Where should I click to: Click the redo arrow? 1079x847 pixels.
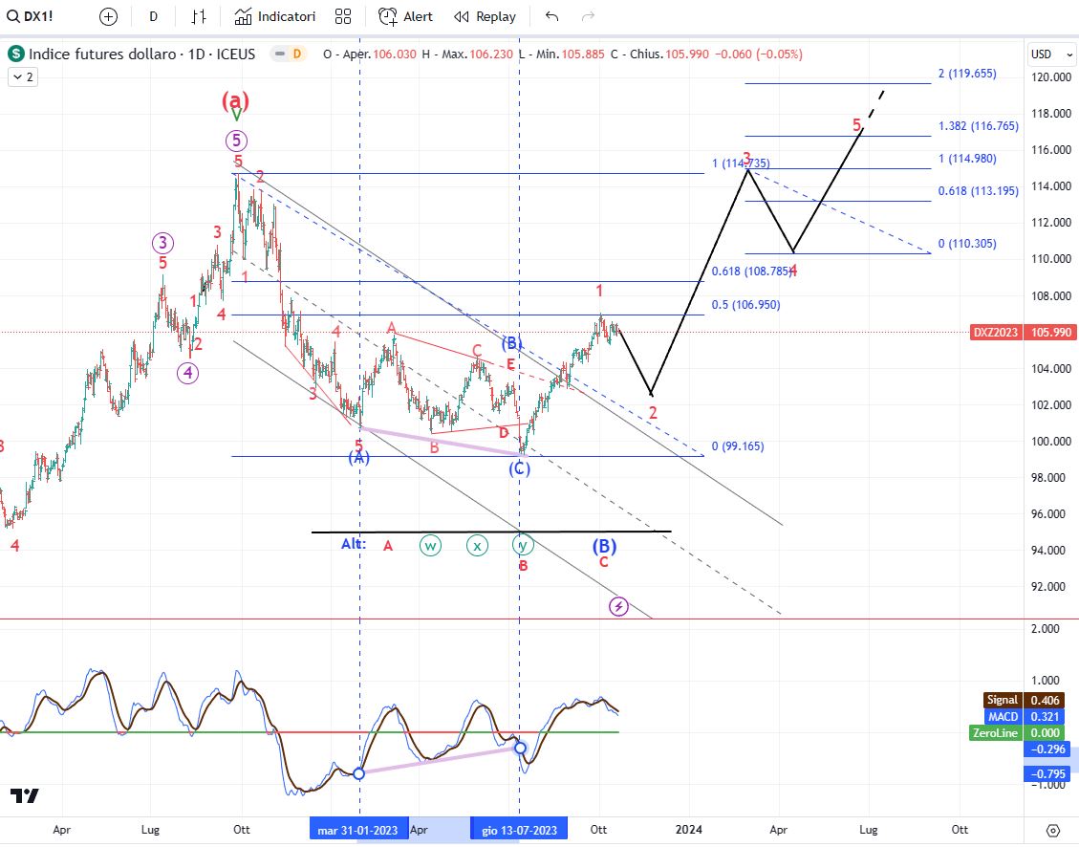pyautogui.click(x=589, y=16)
